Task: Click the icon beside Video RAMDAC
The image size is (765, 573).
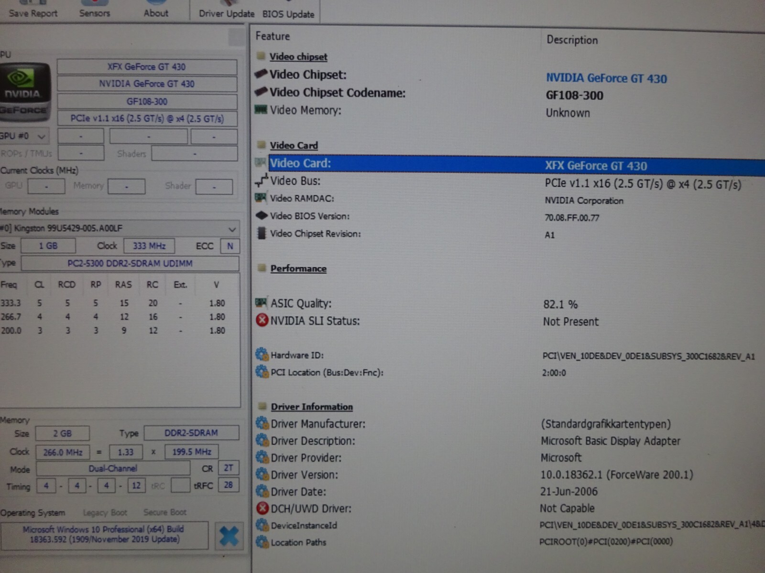Action: pos(261,197)
